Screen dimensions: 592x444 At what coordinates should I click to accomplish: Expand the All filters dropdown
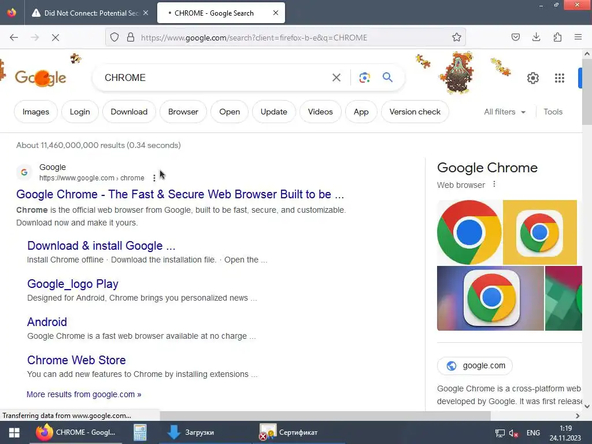(505, 112)
